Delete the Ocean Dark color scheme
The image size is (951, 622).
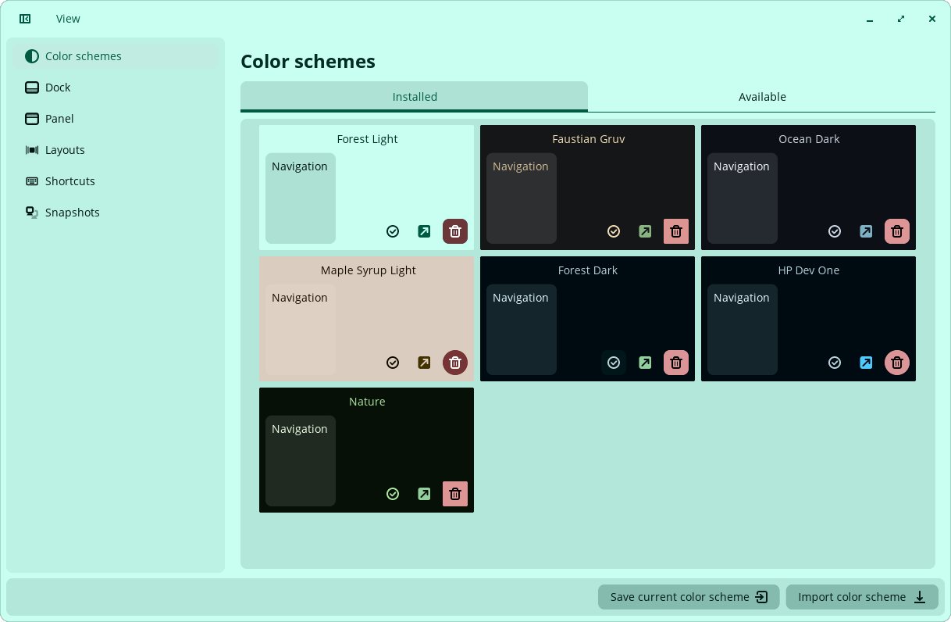click(897, 231)
